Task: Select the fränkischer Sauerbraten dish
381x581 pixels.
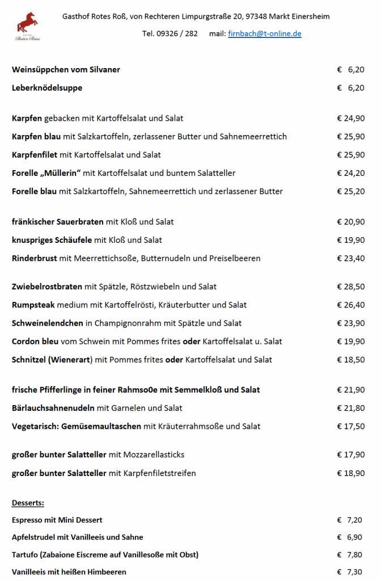Action: (93, 221)
